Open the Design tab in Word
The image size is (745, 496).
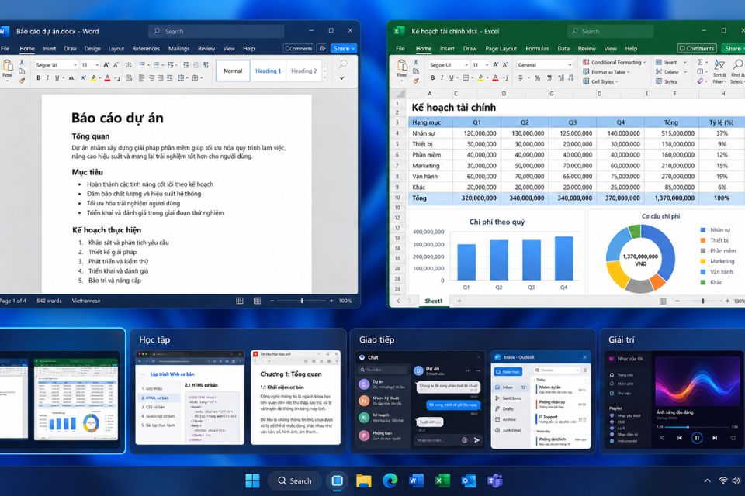[92, 48]
